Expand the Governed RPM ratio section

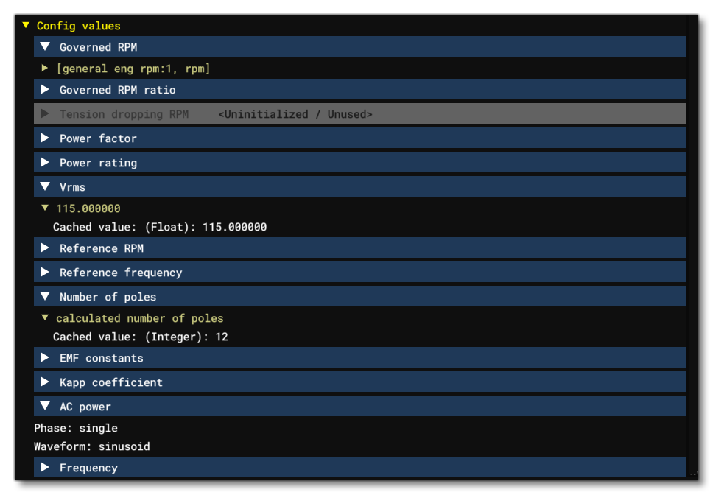click(44, 89)
